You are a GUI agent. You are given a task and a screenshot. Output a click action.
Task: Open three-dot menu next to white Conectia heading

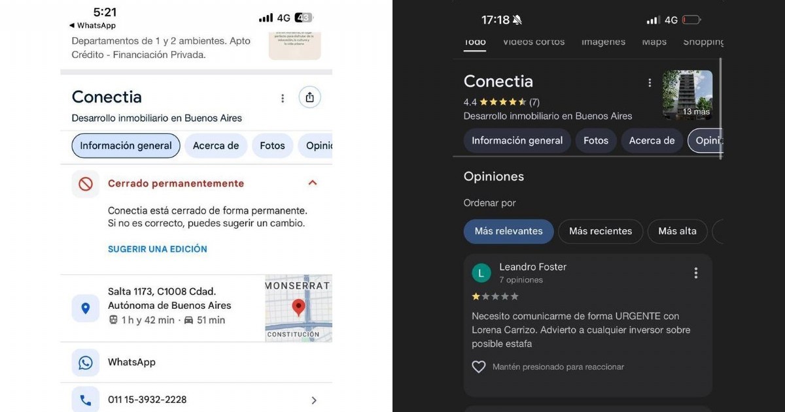coord(283,98)
